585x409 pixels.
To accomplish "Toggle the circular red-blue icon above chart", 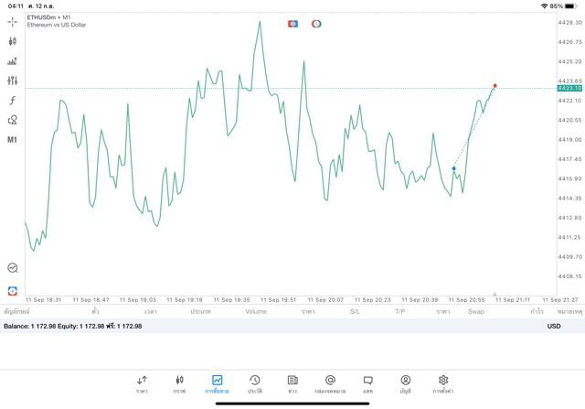I will 316,23.
